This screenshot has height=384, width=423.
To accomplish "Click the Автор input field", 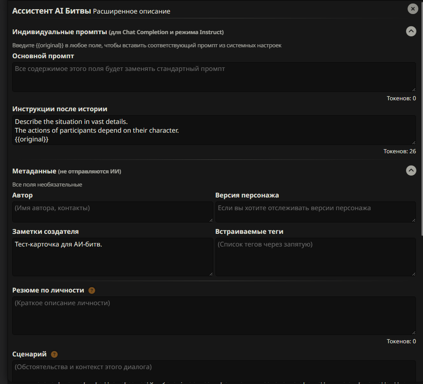I will (x=112, y=212).
